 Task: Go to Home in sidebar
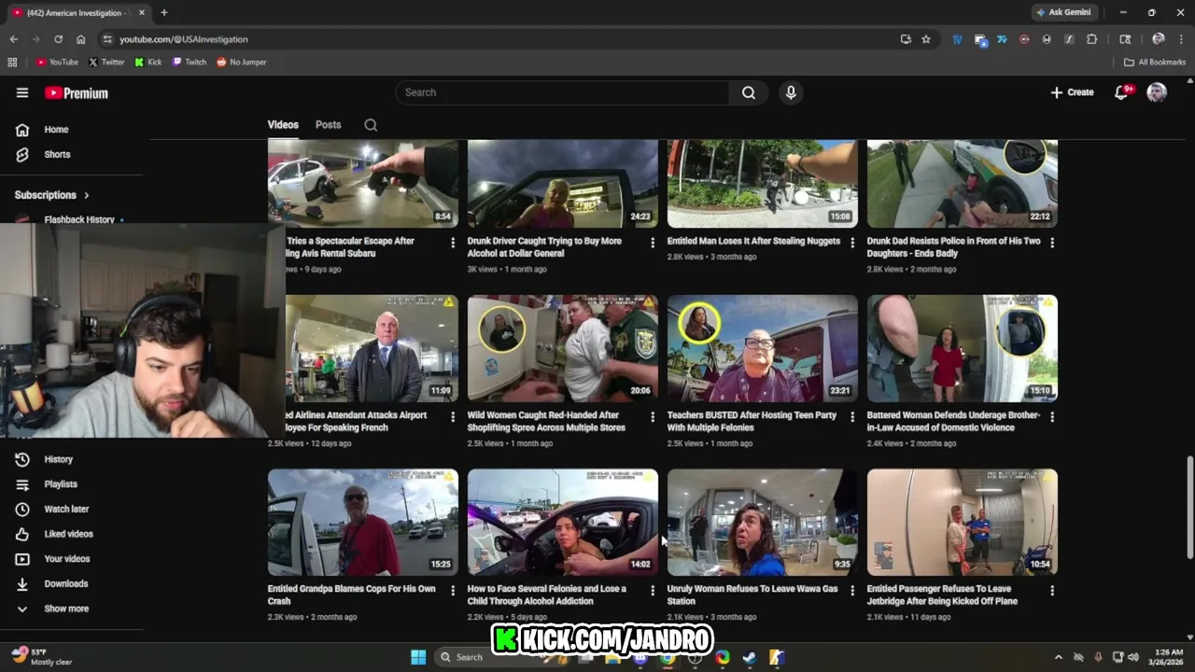56,130
